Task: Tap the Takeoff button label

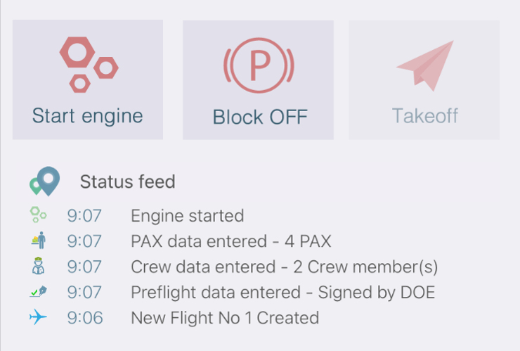Action: (425, 116)
